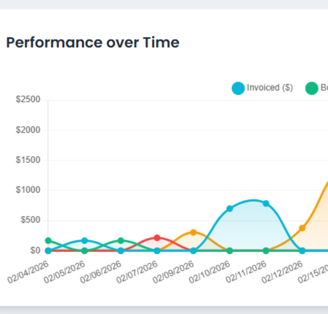The width and height of the screenshot is (328, 314).
Task: Click the blue peak point at 02/11/2026
Action: (x=266, y=203)
